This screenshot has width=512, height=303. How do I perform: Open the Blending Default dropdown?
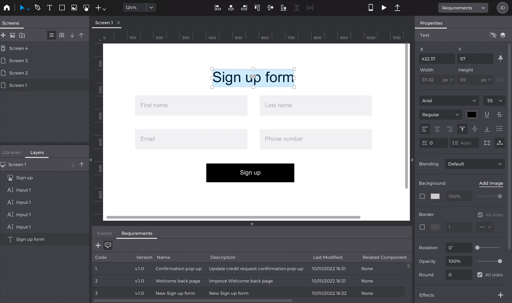475,164
